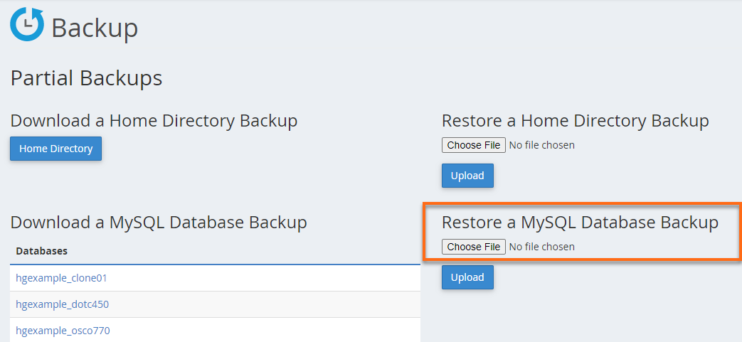The height and width of the screenshot is (342, 742).
Task: Upload the MySQL database backup file
Action: tap(467, 277)
